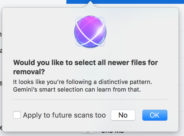The width and height of the screenshot is (184, 136).
Task: Click the ZIP file icon beneath the dialog
Action: (88, 132)
